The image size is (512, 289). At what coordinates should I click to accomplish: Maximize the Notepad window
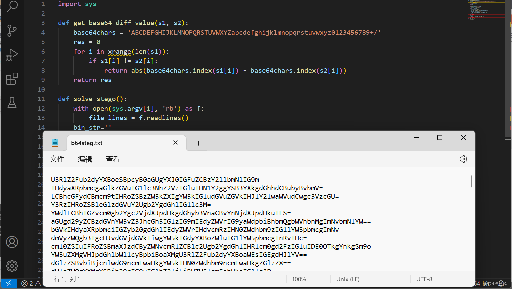(x=440, y=137)
